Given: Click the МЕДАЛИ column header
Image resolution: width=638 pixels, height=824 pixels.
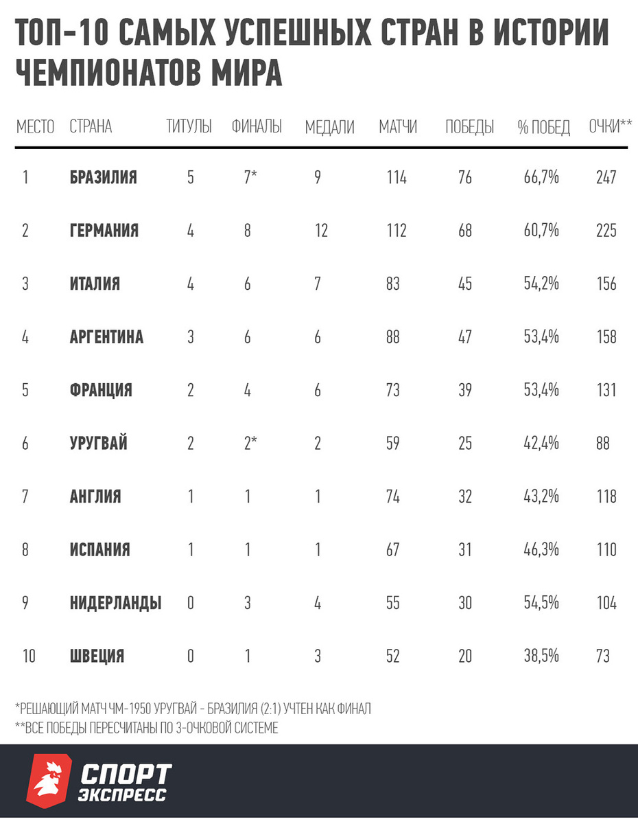Looking at the screenshot, I should (x=330, y=127).
